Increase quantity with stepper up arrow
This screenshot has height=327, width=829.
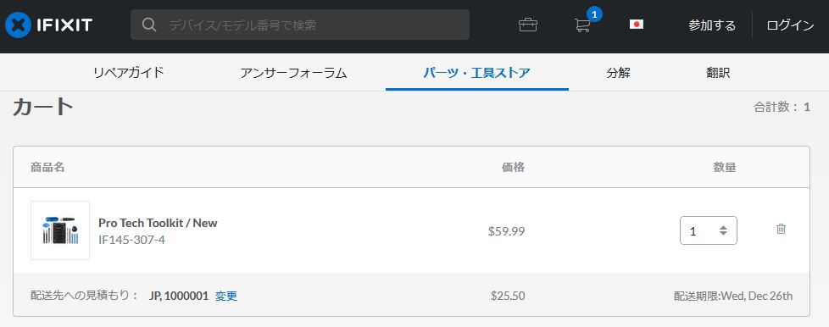pos(723,228)
